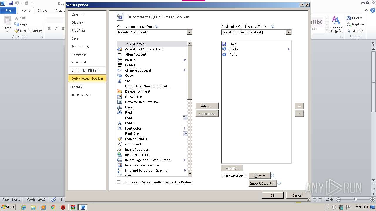Open the File tab in Word ribbon

pyautogui.click(x=8, y=11)
